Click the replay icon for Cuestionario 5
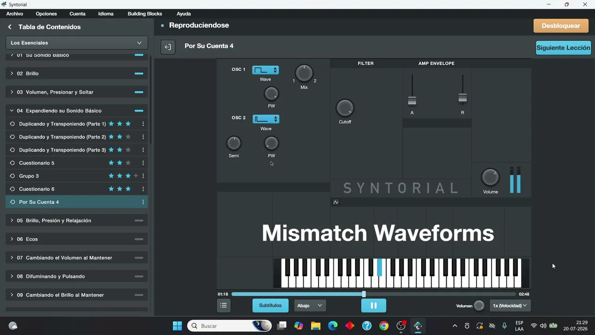This screenshot has height=335, width=595. (13, 163)
